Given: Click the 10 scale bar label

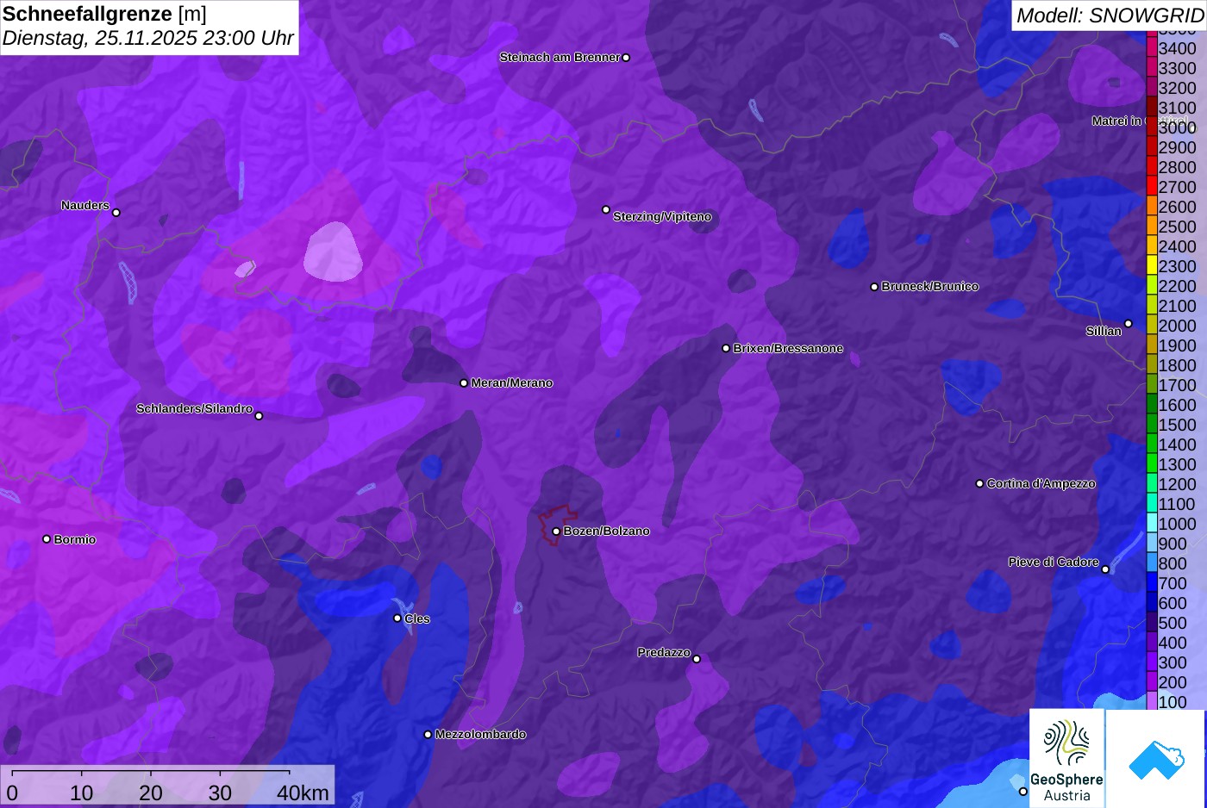Looking at the screenshot, I should click(x=82, y=793).
